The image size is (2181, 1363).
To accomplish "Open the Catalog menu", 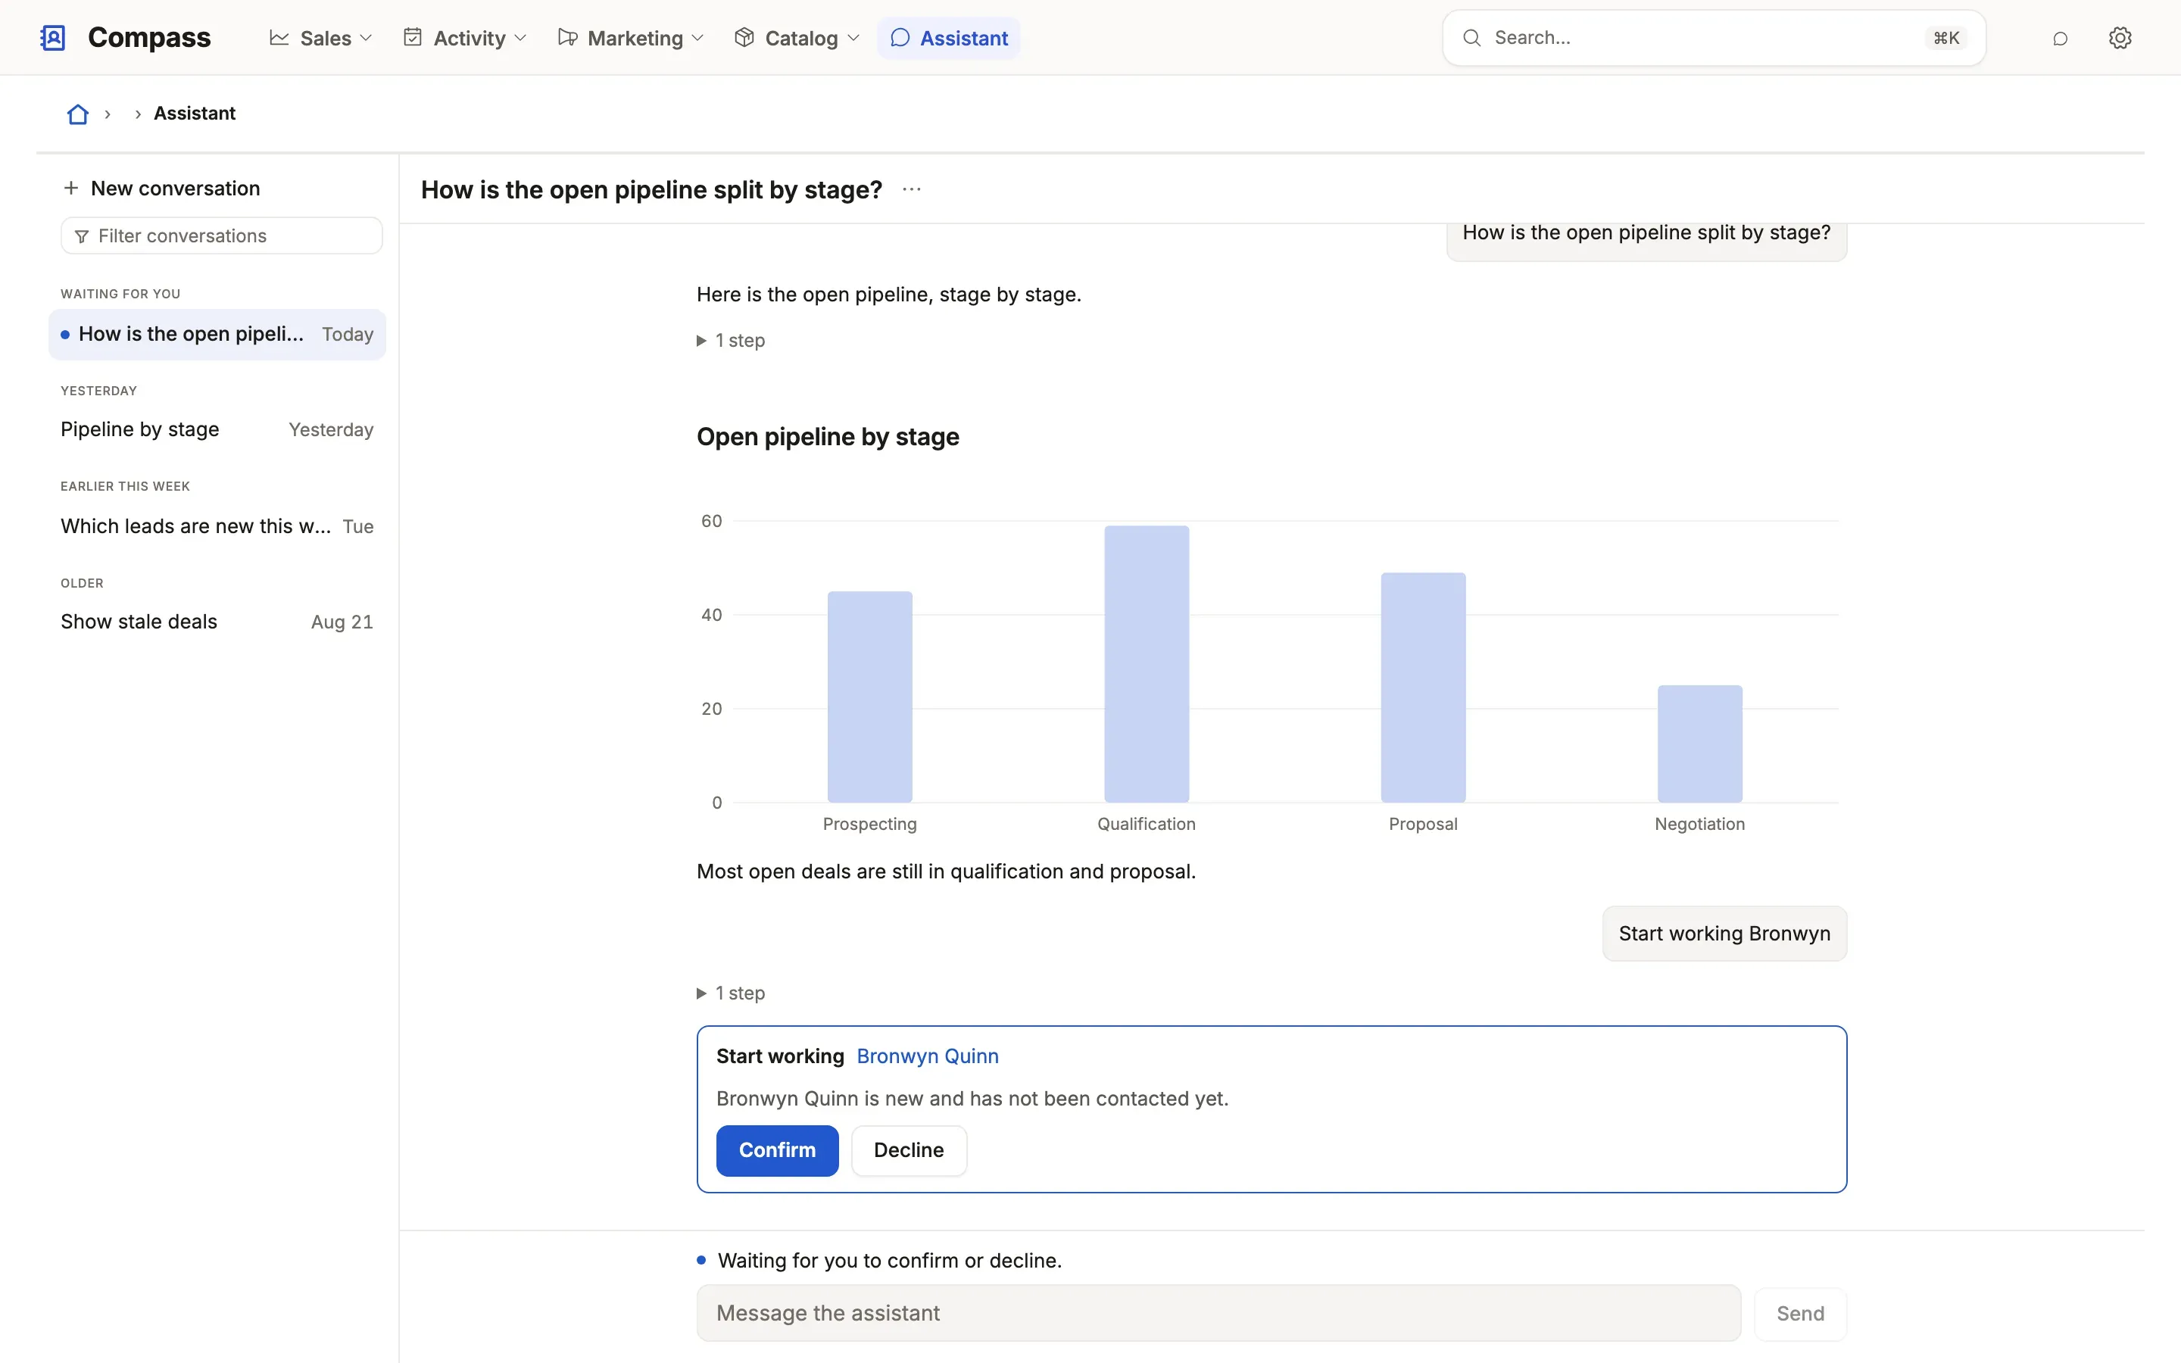I will (x=797, y=38).
